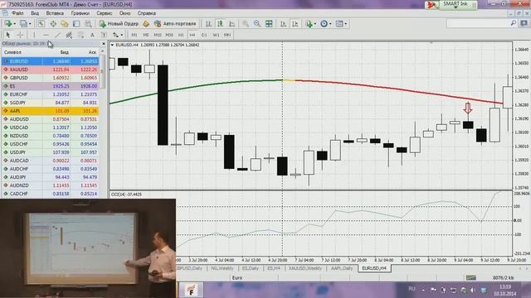531x298 pixels.
Task: Select the EURUSD row in Market Watch
Action: coord(51,61)
